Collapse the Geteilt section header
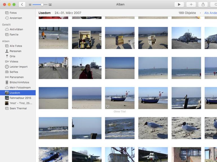The width and height of the screenshot is (217, 162). pos(6,25)
